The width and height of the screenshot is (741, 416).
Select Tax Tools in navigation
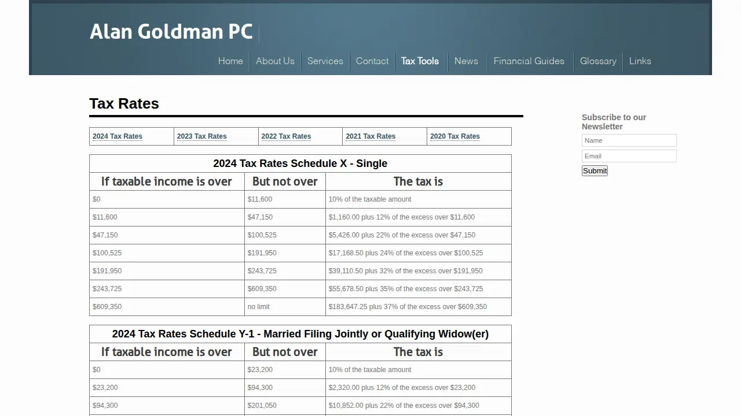tap(420, 61)
